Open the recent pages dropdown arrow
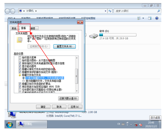The width and height of the screenshot is (165, 130). (x=17, y=11)
